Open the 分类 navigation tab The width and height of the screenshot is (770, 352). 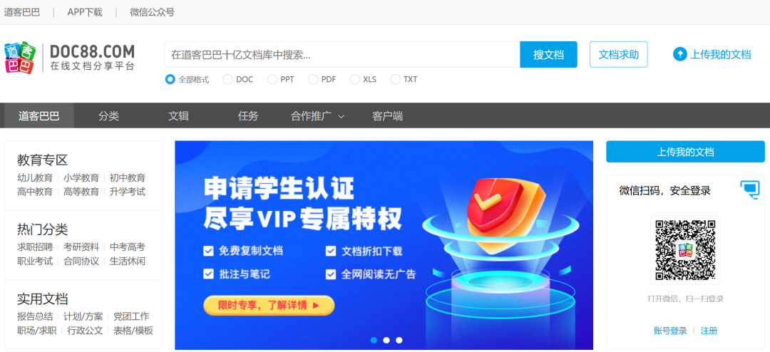click(108, 116)
